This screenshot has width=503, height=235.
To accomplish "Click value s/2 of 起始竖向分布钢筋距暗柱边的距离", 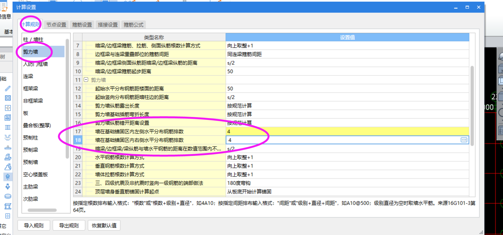I will coord(347,97).
